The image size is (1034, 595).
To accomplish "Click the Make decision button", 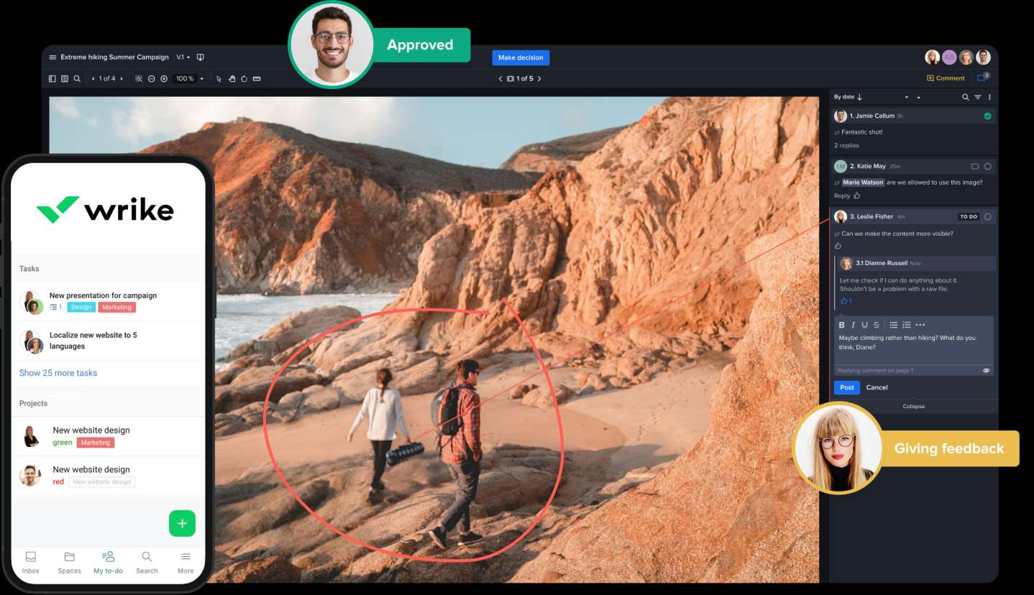I will tap(521, 57).
